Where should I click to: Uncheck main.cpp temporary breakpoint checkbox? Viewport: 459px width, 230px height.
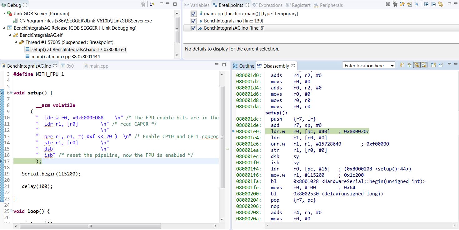[193, 14]
